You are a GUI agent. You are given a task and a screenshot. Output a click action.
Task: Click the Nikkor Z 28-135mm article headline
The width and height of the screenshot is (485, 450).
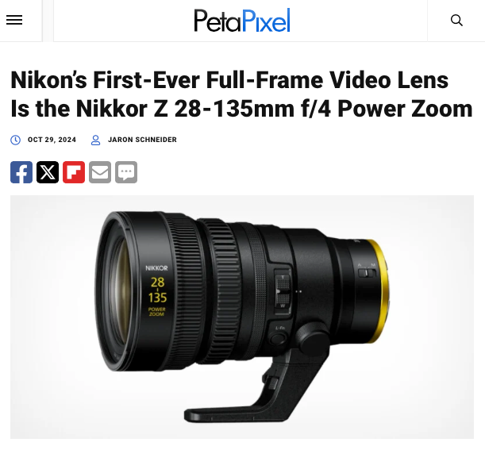(x=242, y=94)
